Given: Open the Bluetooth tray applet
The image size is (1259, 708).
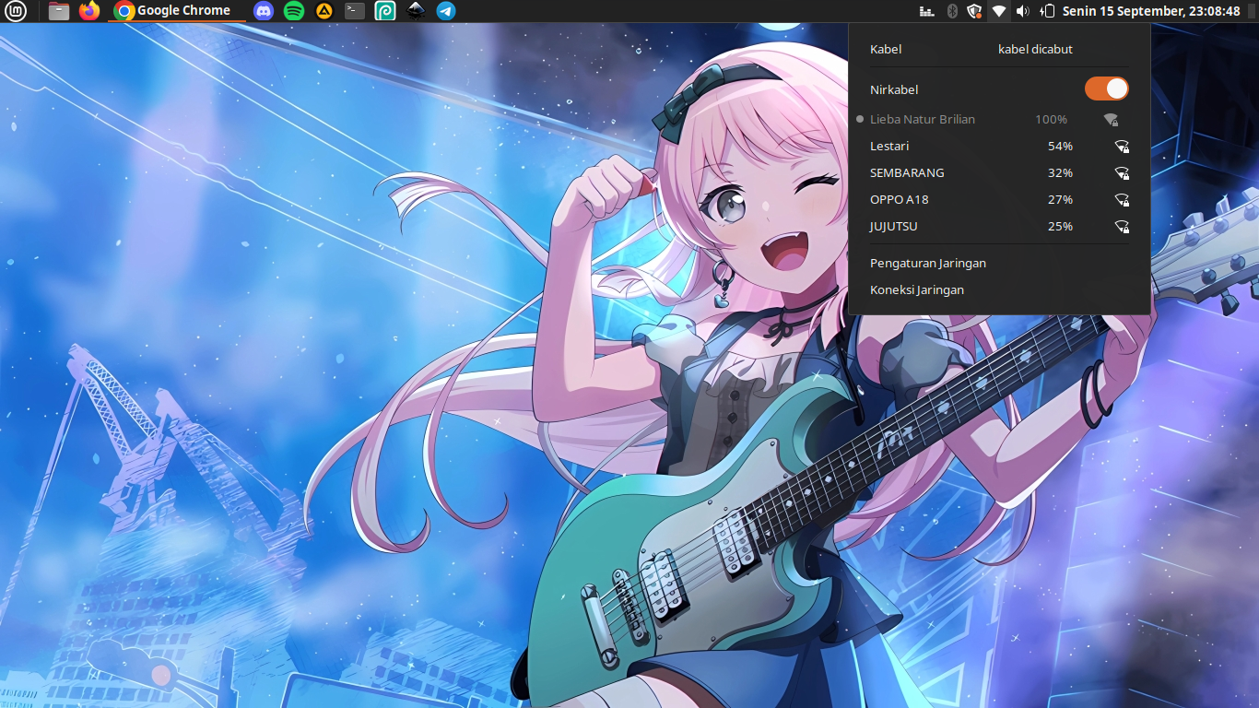Looking at the screenshot, I should tap(952, 11).
